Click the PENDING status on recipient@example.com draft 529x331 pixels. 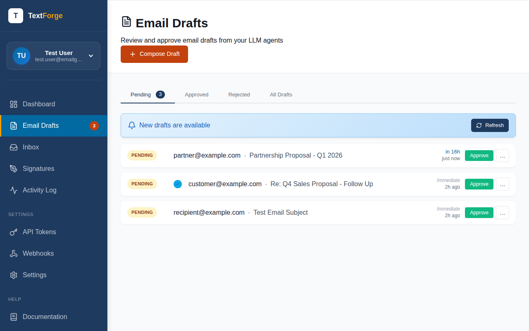[142, 213]
